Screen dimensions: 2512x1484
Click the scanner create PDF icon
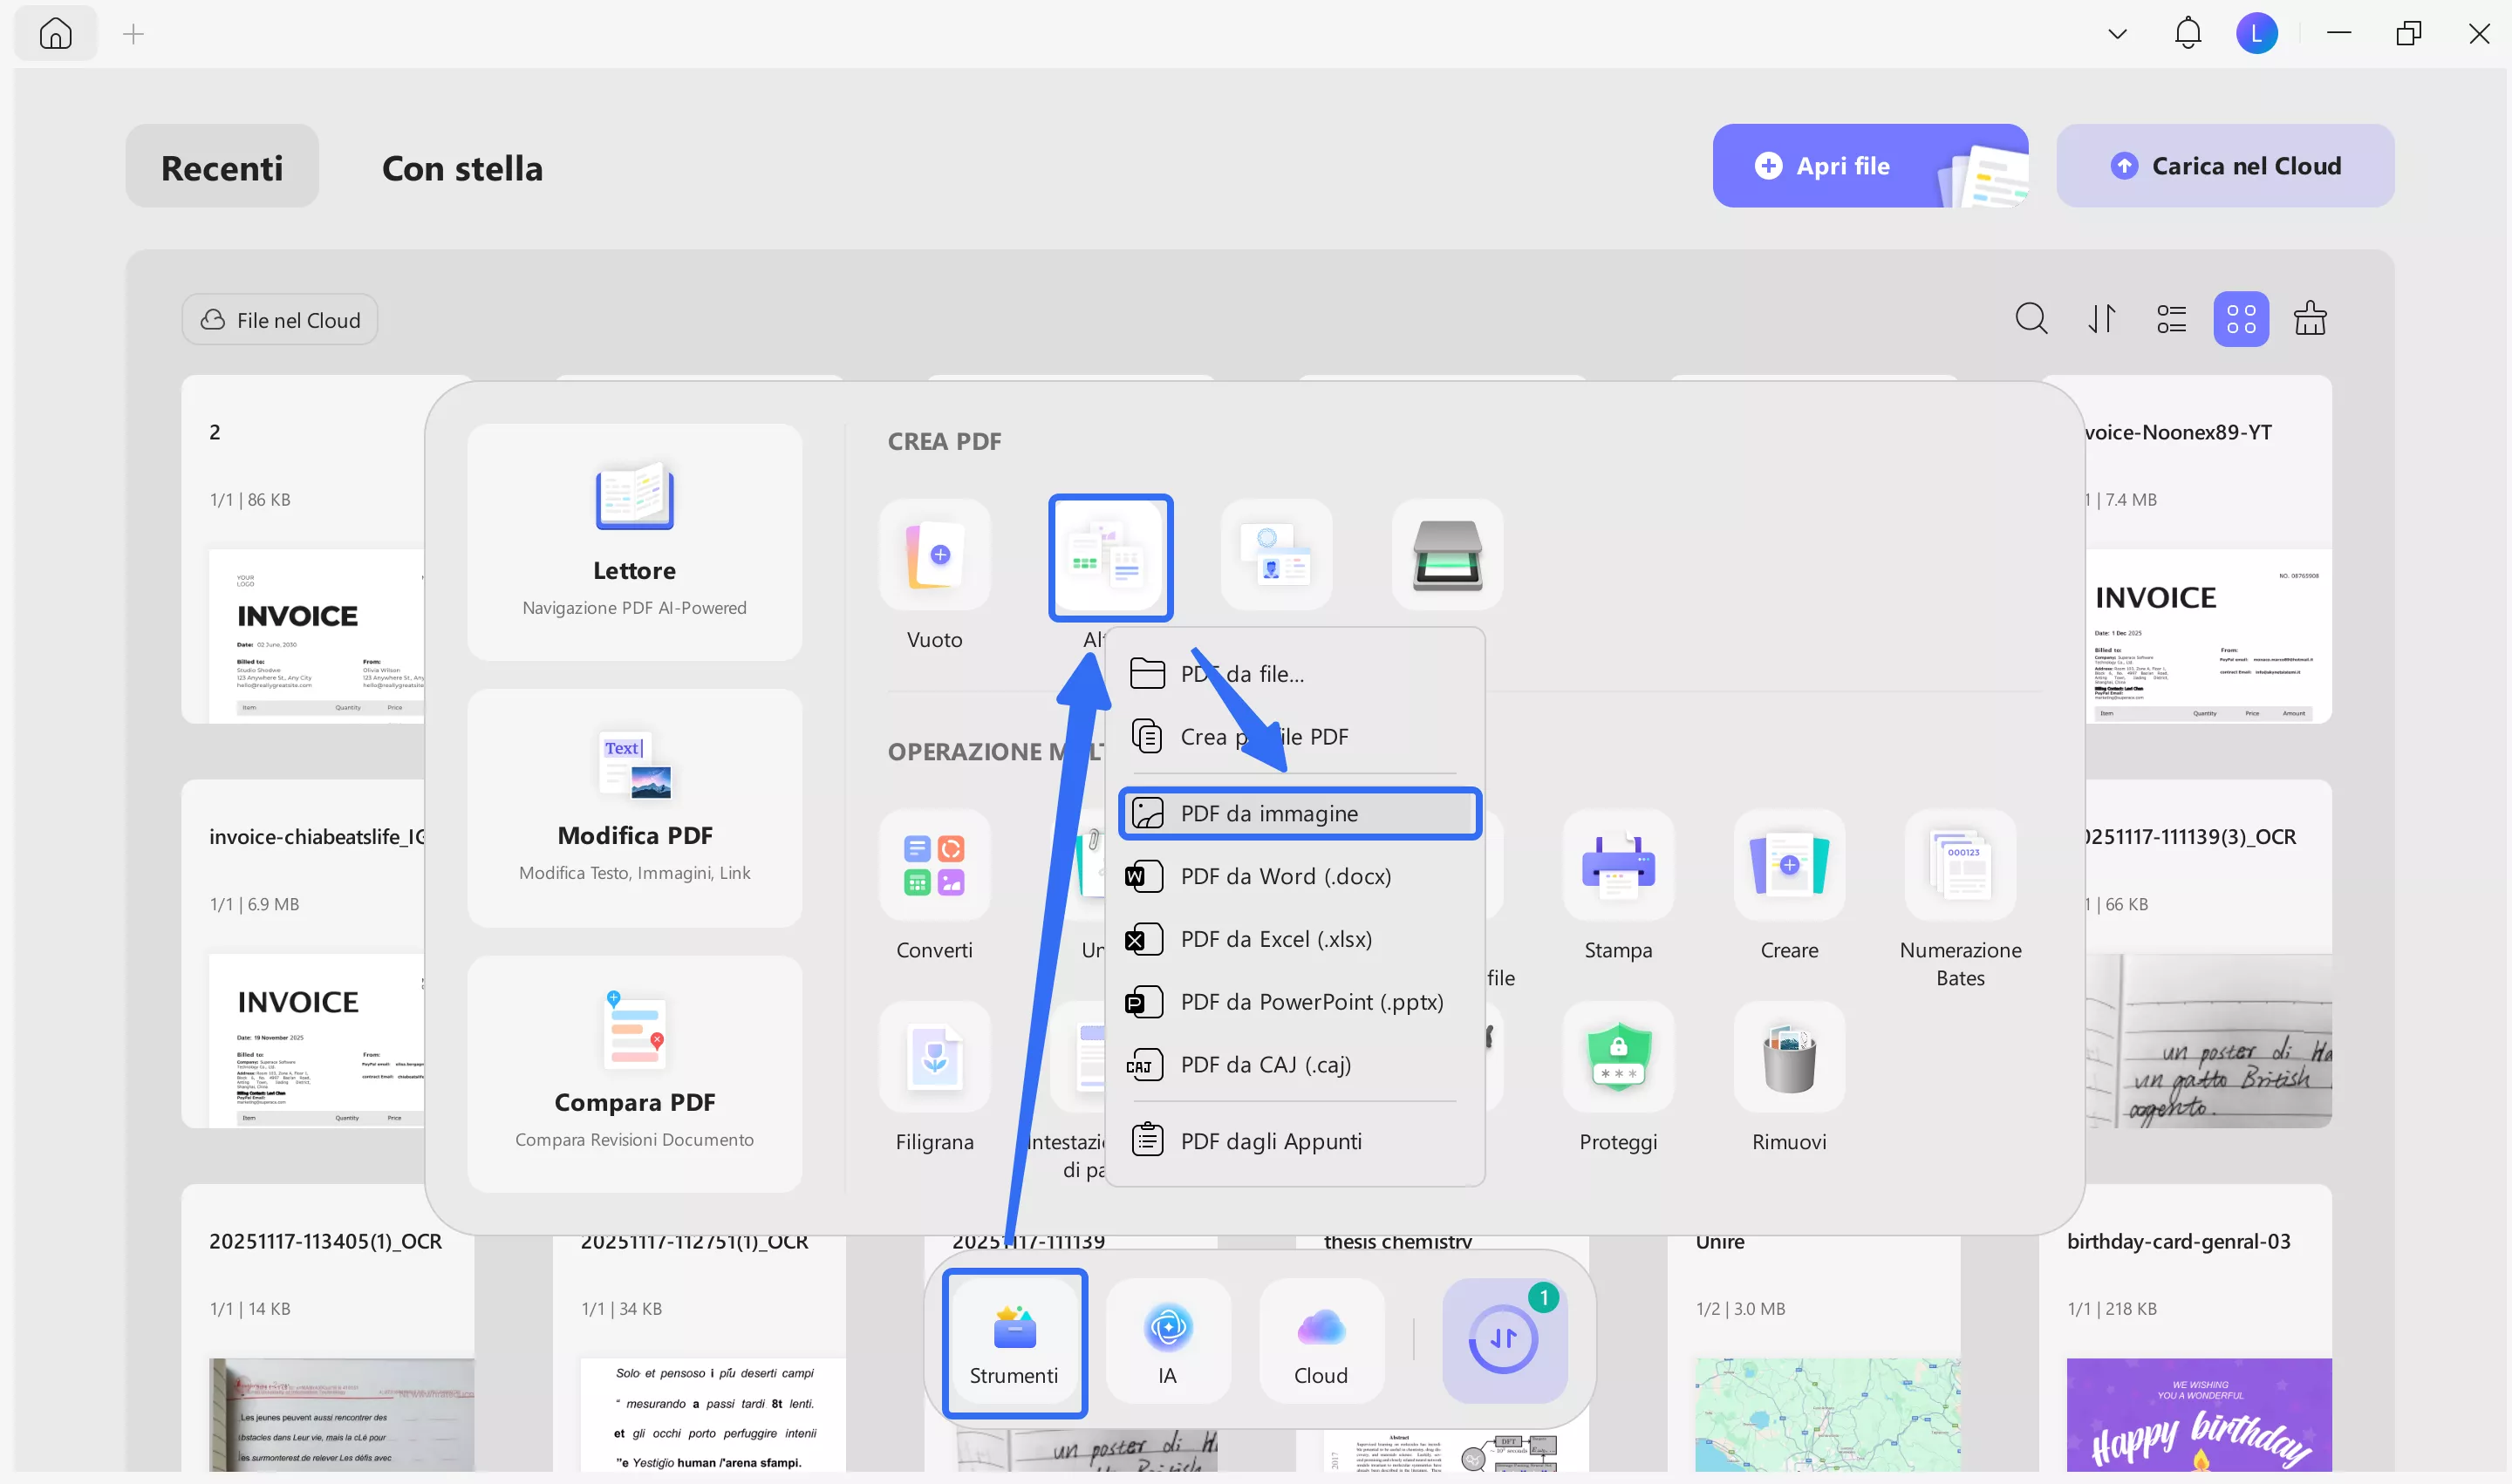point(1446,555)
